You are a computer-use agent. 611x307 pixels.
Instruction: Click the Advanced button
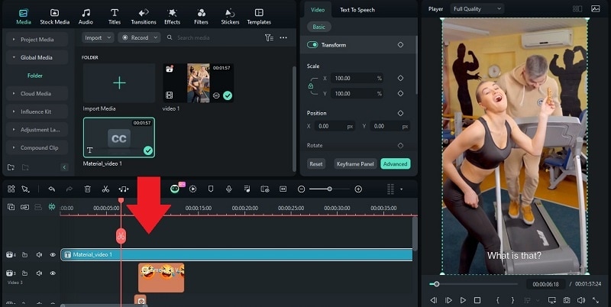click(x=395, y=163)
